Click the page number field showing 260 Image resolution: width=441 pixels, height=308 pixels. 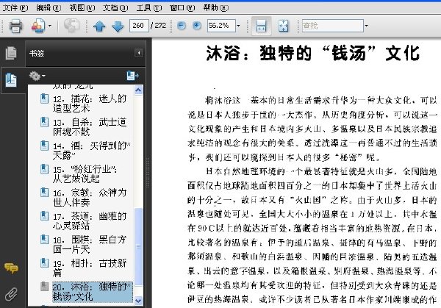(x=139, y=26)
